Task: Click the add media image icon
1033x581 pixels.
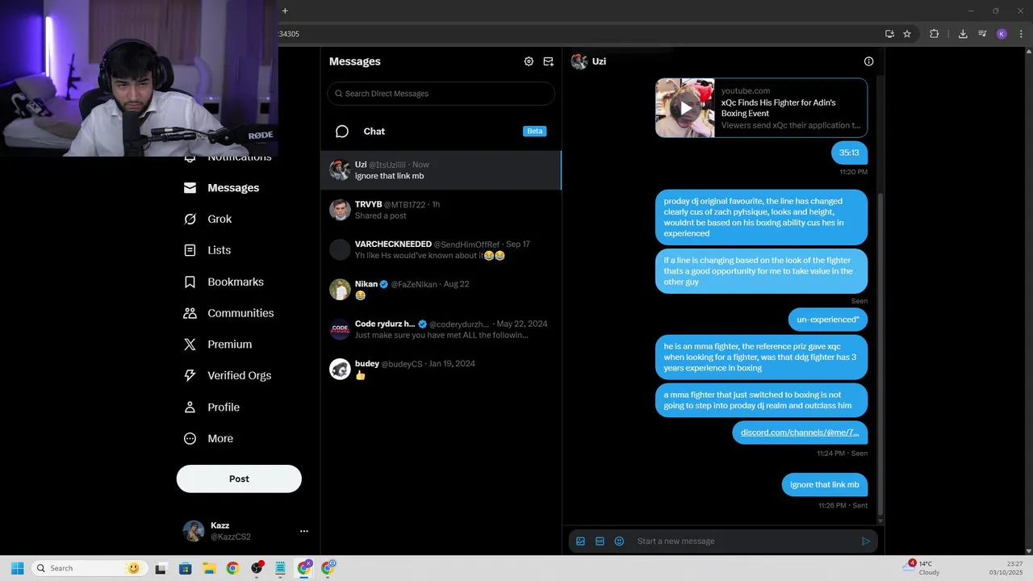Action: (580, 541)
